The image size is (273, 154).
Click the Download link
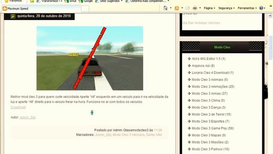[18, 107]
